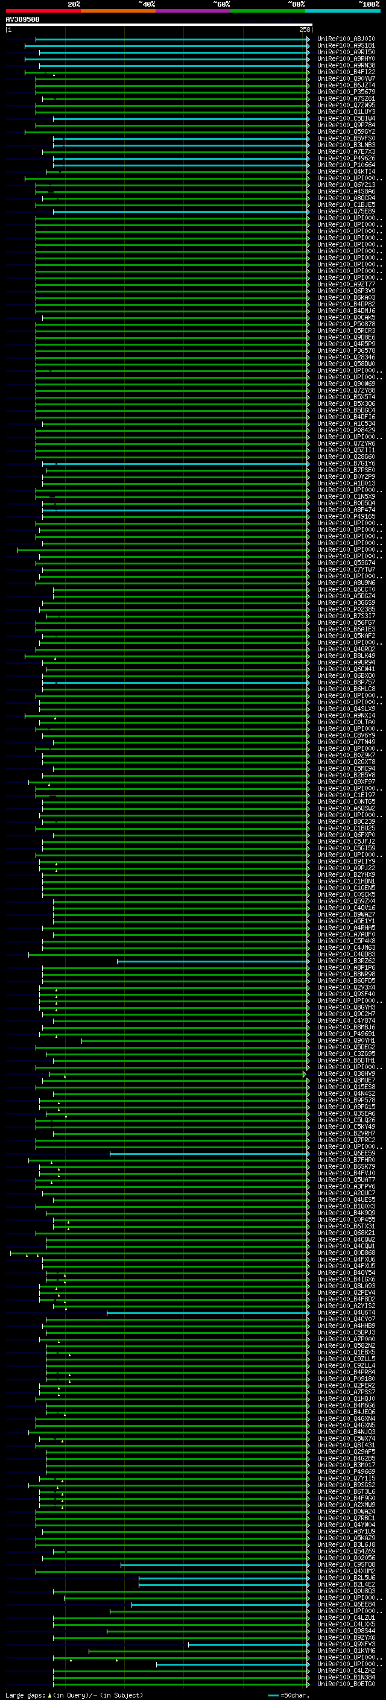Select the UniRef100_Q1LUY3 label
The height and width of the screenshot is (1700, 386).
(346, 112)
